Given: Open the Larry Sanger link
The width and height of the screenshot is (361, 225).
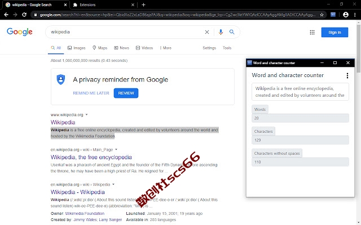Looking at the screenshot, I should click(x=110, y=220).
